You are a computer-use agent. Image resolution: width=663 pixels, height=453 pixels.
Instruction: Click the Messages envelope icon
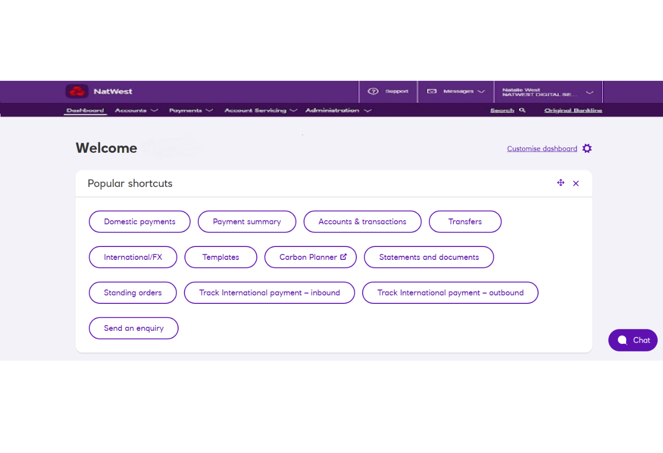pyautogui.click(x=431, y=91)
